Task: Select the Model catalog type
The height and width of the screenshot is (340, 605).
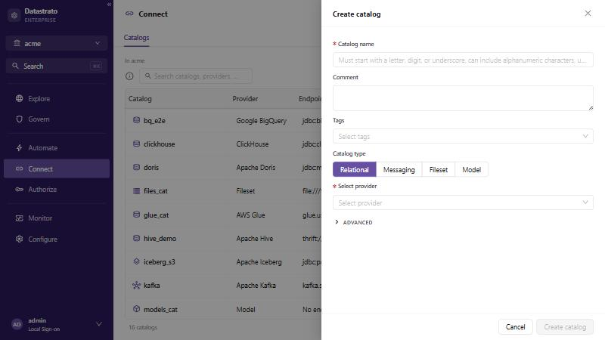Action: [x=471, y=169]
